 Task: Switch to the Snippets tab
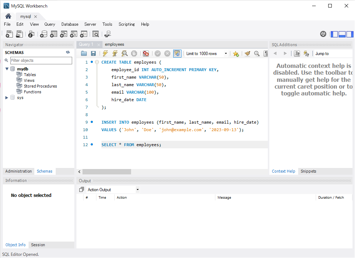point(308,171)
